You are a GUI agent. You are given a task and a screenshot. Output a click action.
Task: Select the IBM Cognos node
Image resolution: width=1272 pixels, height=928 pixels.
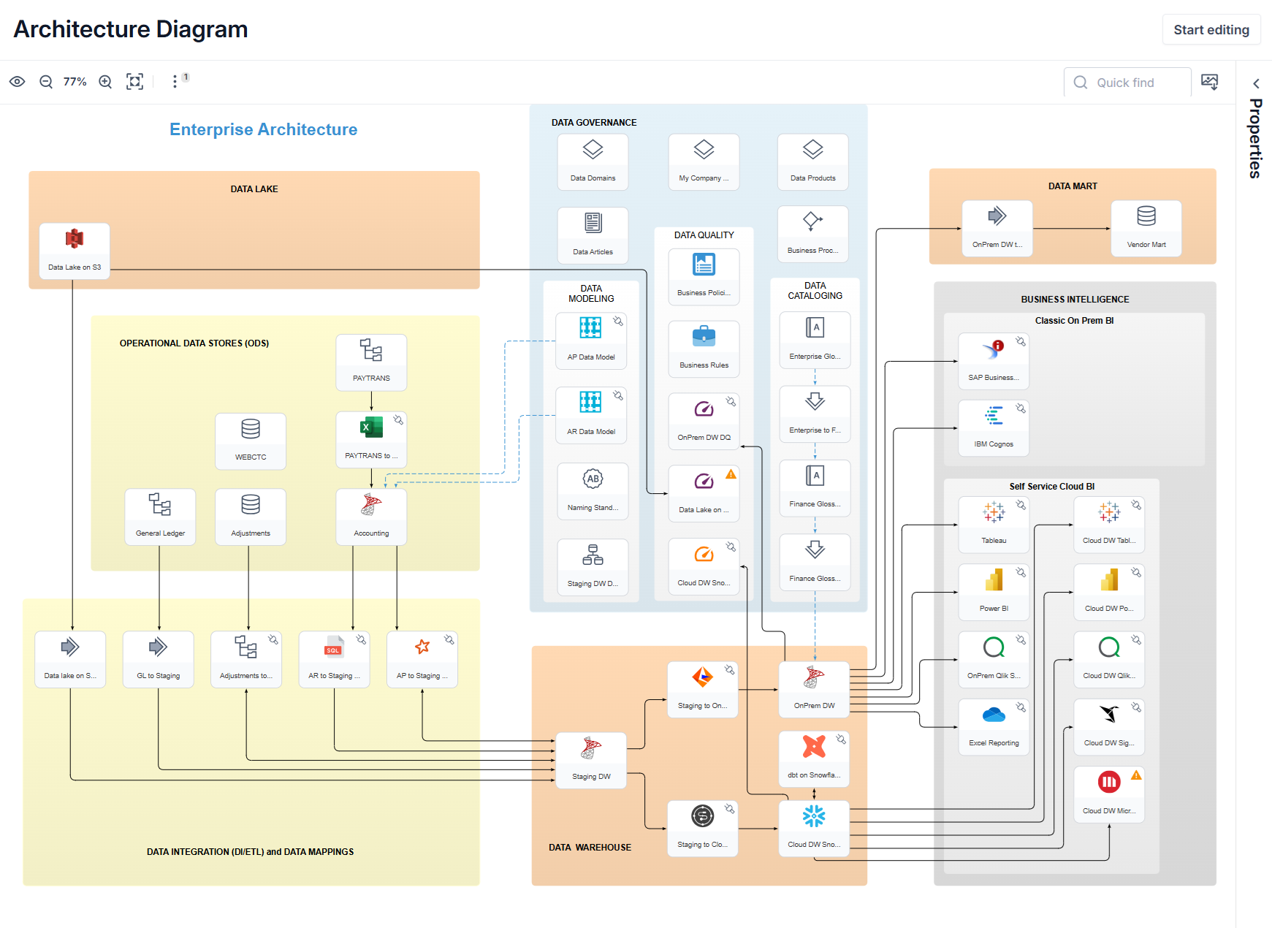click(994, 427)
